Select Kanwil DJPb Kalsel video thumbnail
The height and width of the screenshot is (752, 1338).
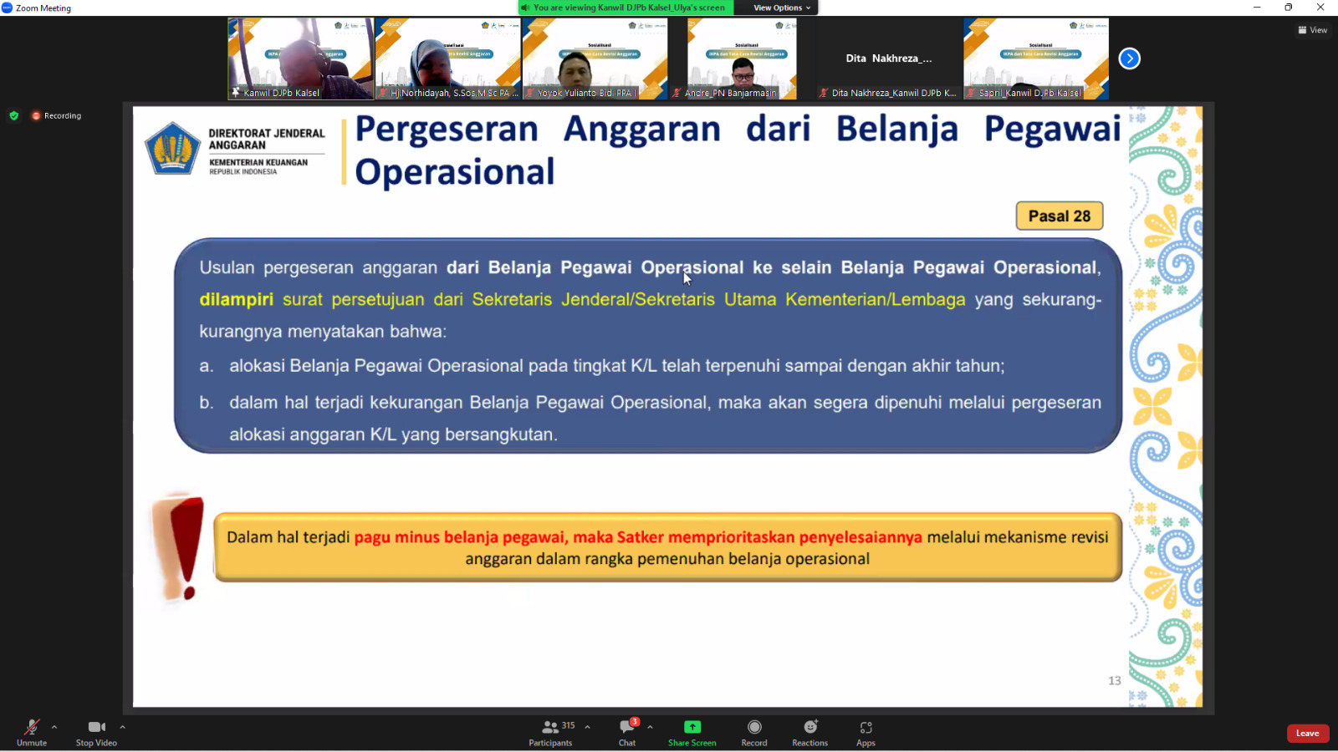(301, 58)
